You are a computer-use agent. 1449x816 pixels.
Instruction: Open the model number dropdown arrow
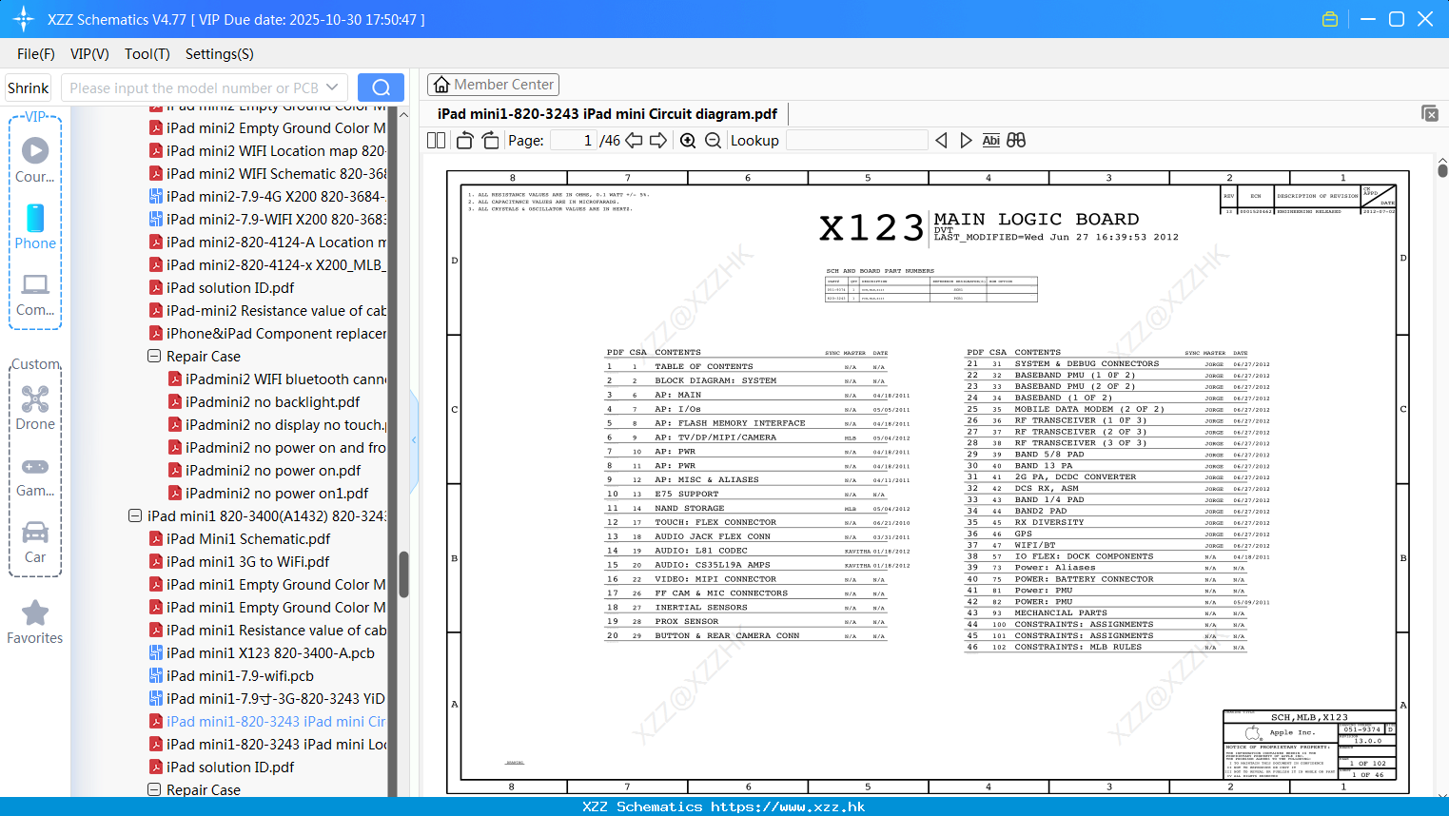332,87
